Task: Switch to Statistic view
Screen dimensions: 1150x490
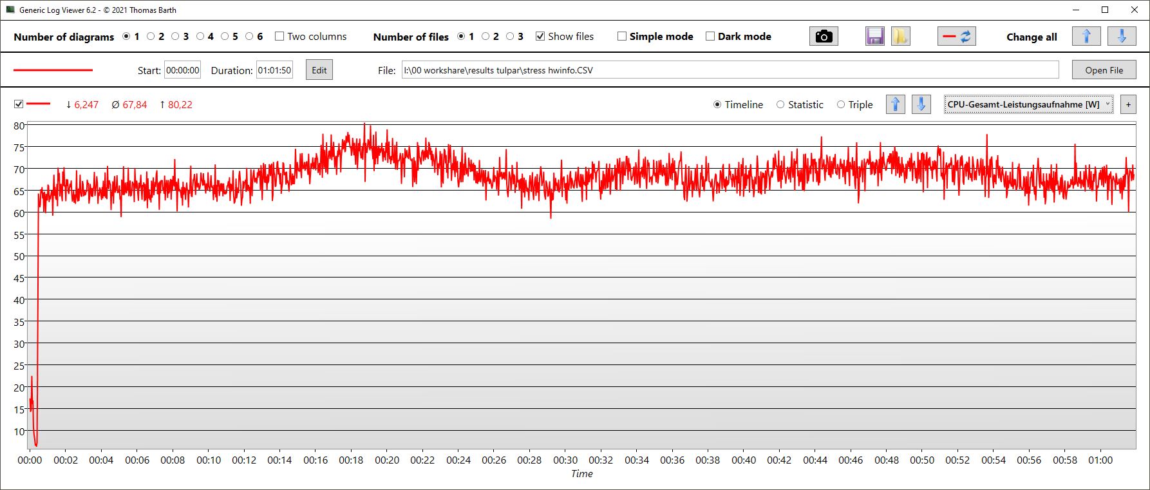Action: 780,104
